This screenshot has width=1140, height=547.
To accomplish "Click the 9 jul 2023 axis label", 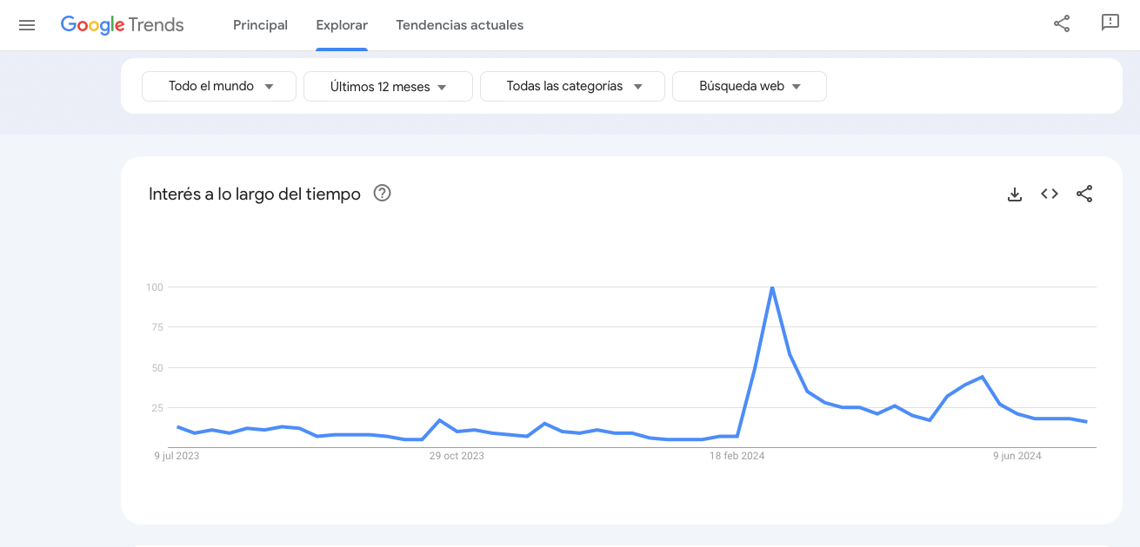I will pos(177,456).
